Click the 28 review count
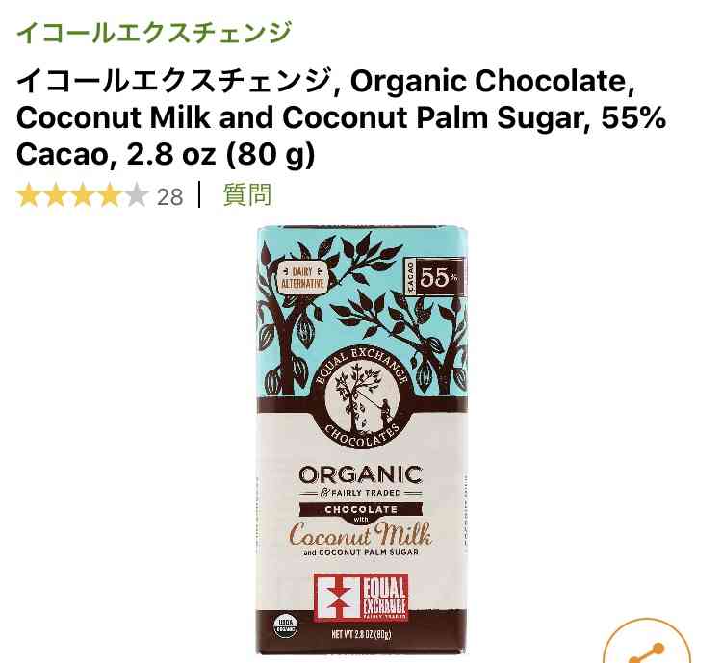 pos(169,196)
